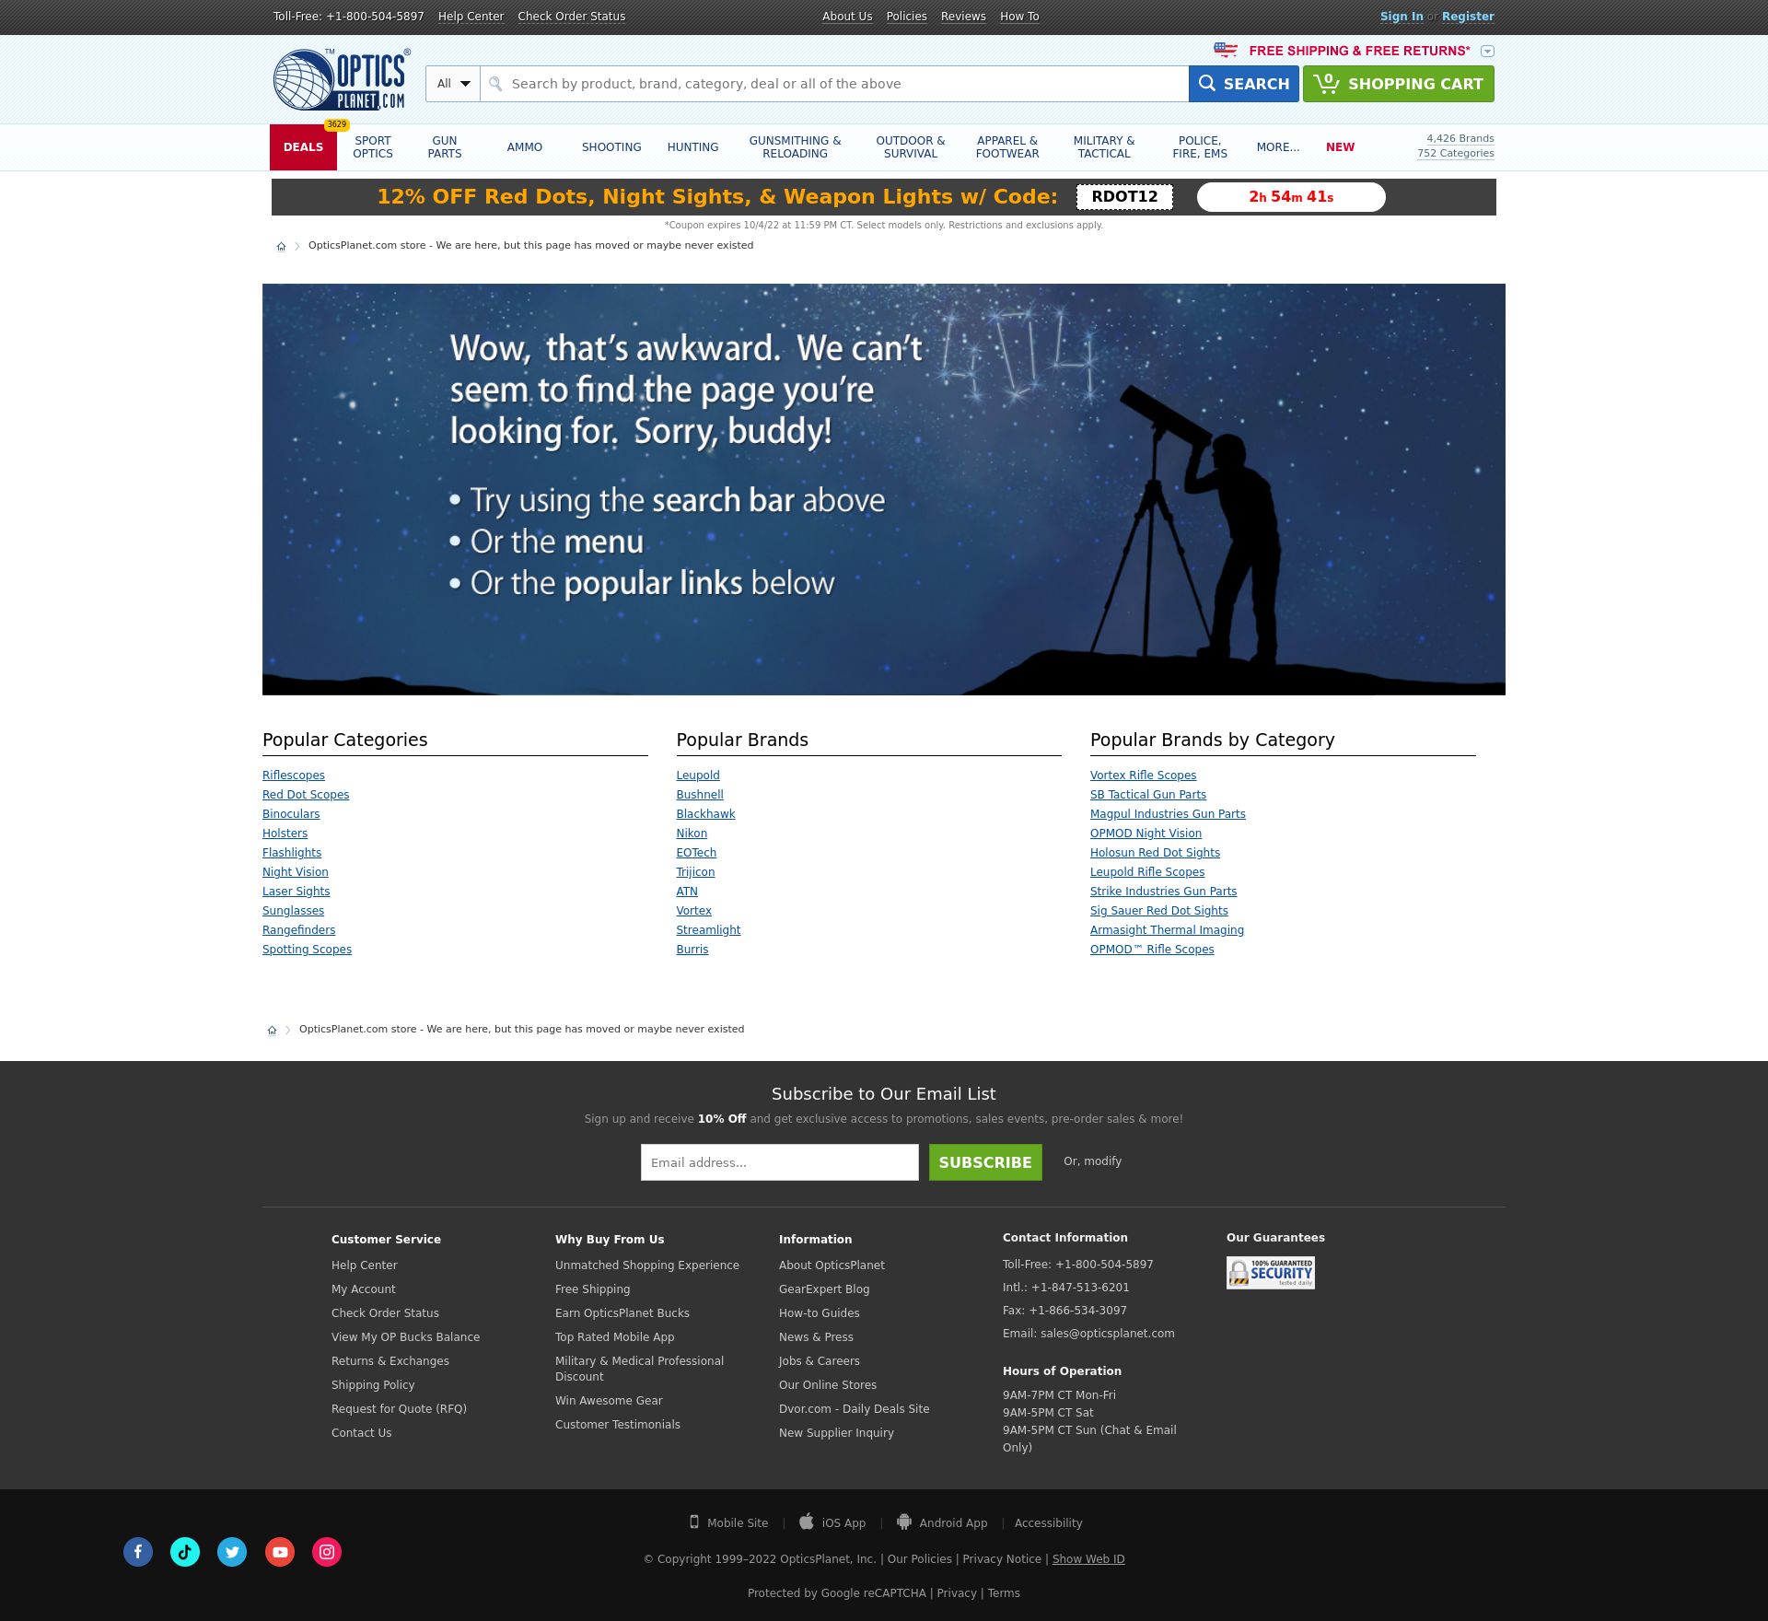The image size is (1768, 1621).
Task: Open the Gunsmithing & Reloading menu
Action: [x=795, y=147]
